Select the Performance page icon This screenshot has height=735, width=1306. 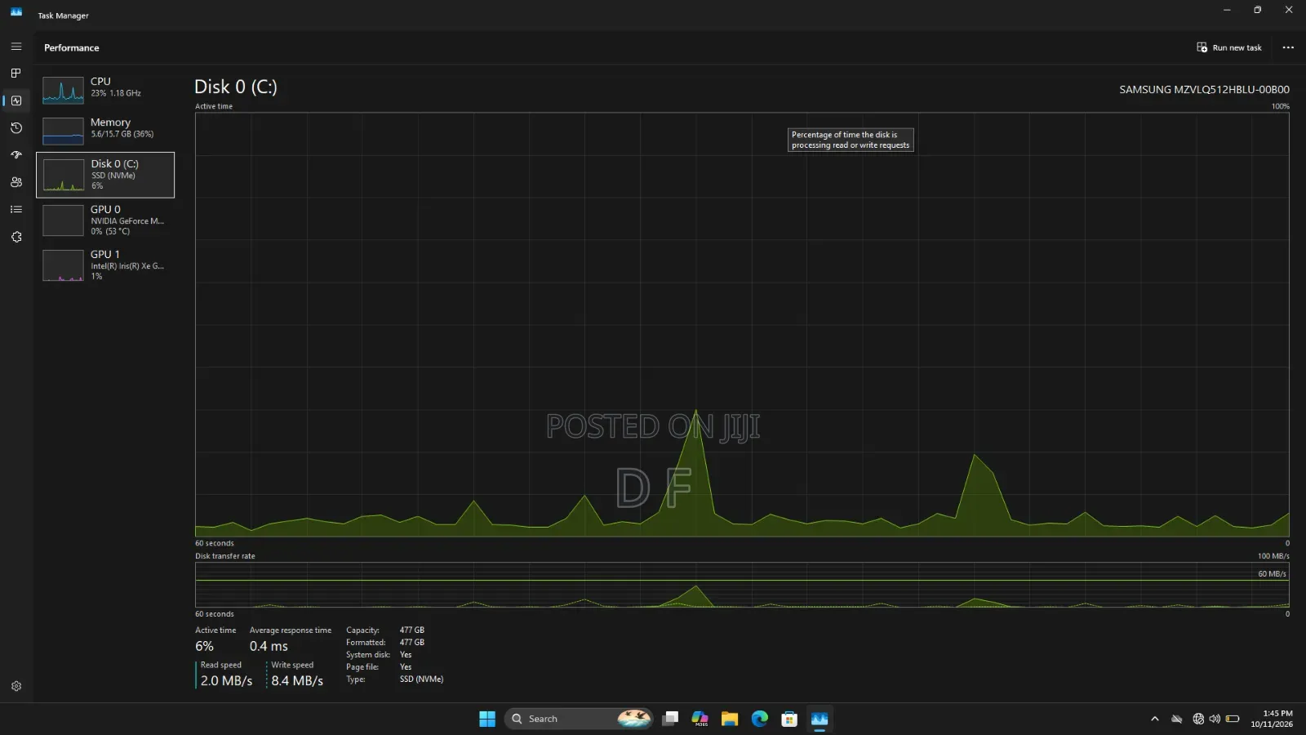click(x=16, y=100)
